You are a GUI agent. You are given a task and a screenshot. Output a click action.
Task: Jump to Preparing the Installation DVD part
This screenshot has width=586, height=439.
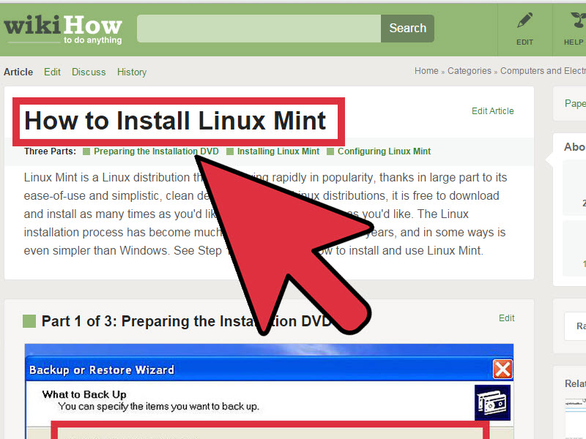pos(156,151)
